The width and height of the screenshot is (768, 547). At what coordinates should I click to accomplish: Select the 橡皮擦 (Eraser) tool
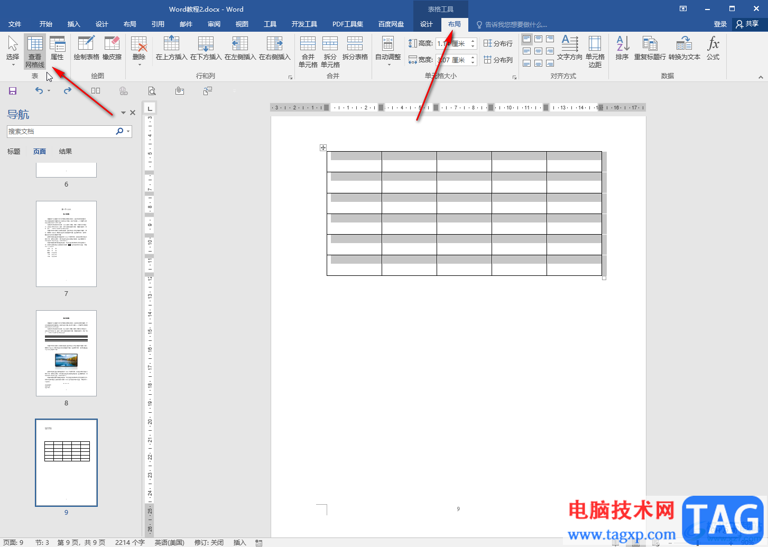pos(112,49)
